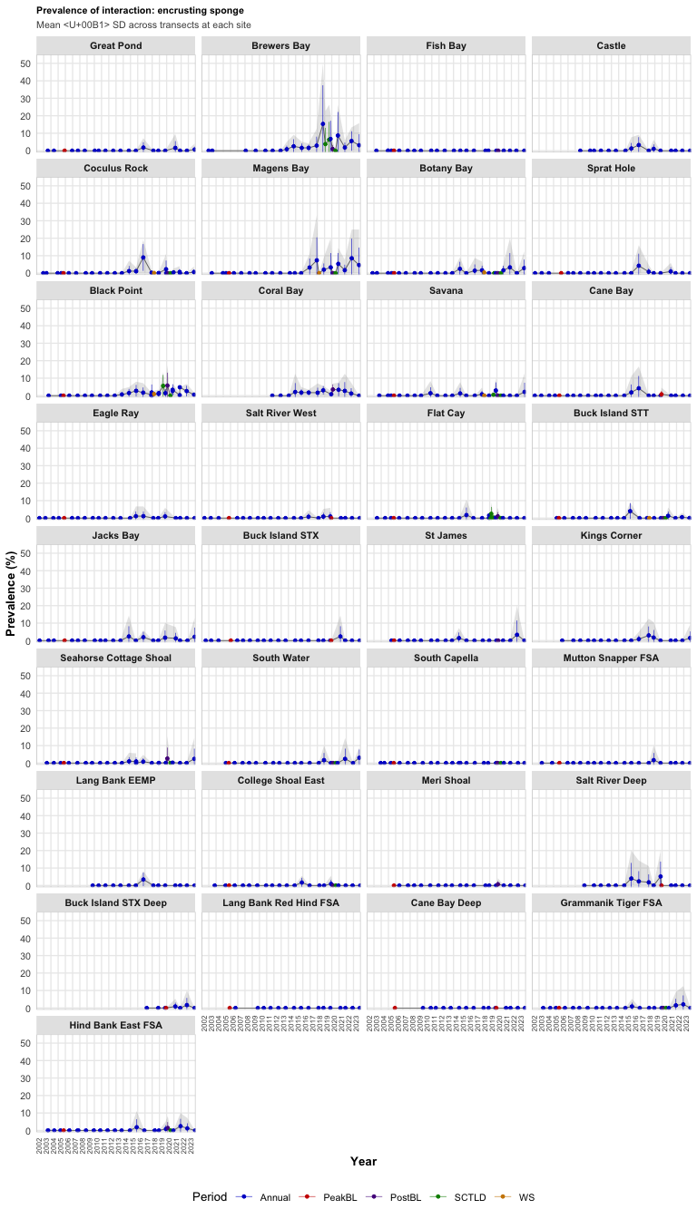
Task: Click the St James facet label
Action: 447,535
